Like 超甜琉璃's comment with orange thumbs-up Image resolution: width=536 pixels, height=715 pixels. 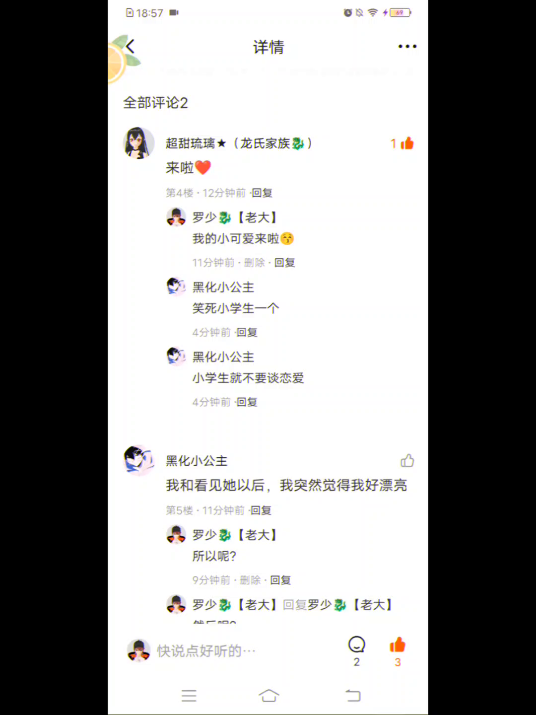(406, 143)
